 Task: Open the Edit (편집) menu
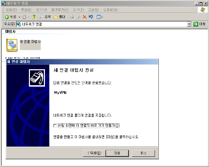(26, 10)
